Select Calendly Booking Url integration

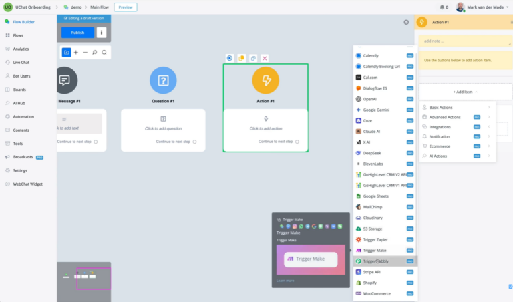pyautogui.click(x=385, y=66)
